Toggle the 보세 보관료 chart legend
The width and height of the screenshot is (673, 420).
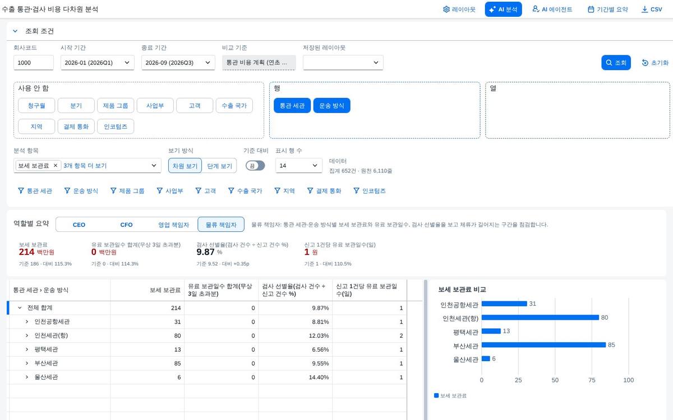450,395
